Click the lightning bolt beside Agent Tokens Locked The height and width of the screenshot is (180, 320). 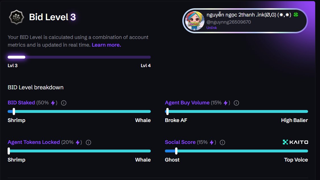tap(78, 142)
